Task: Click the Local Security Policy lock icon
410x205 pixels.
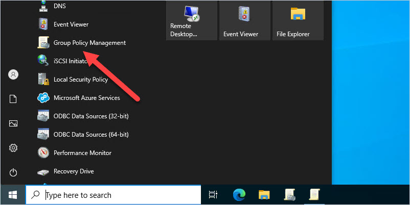Action: tap(43, 79)
